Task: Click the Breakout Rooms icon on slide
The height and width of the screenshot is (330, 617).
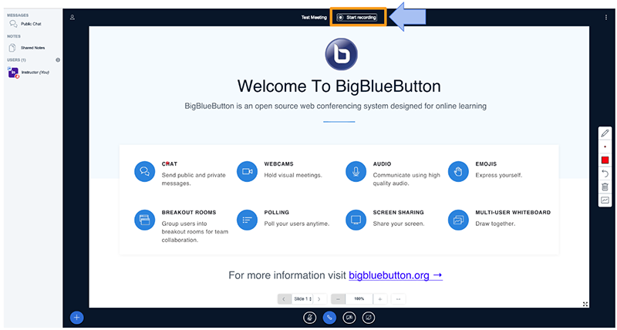Action: (144, 220)
